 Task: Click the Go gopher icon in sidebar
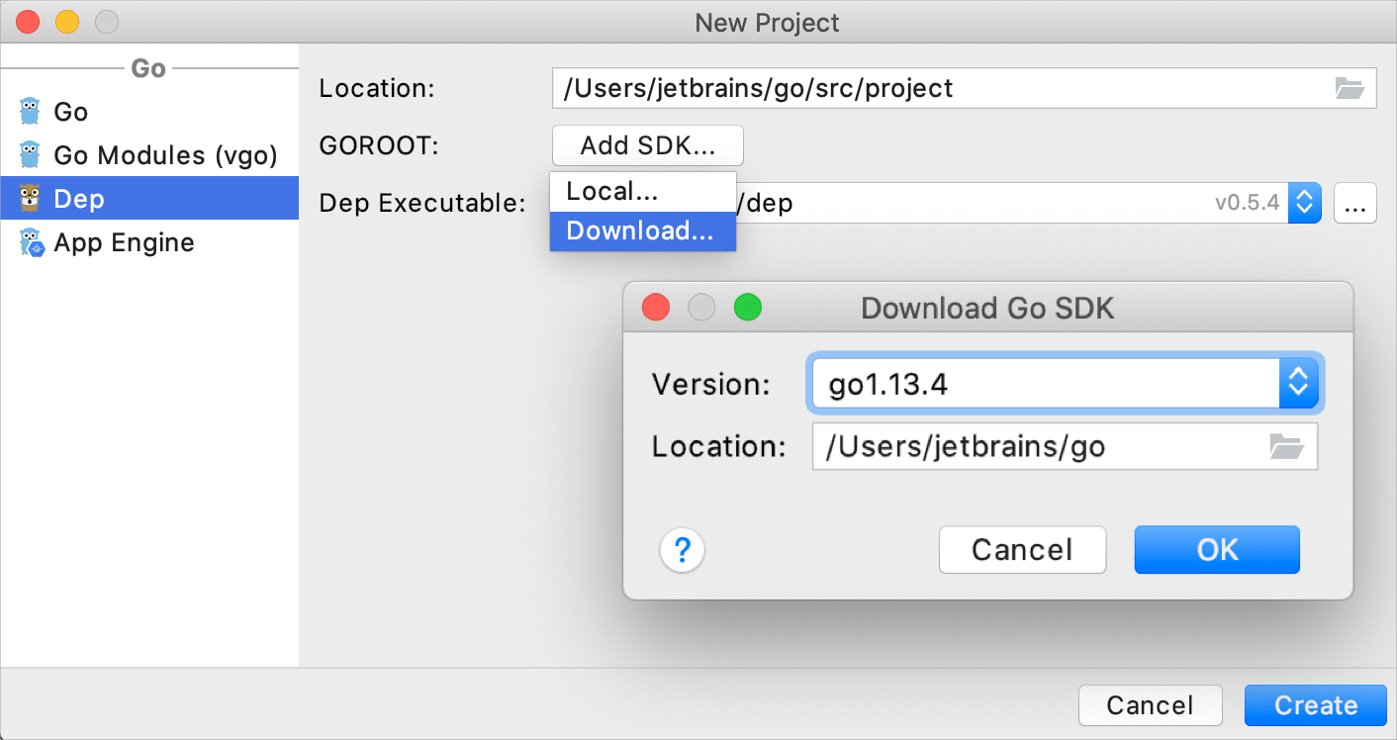(31, 111)
